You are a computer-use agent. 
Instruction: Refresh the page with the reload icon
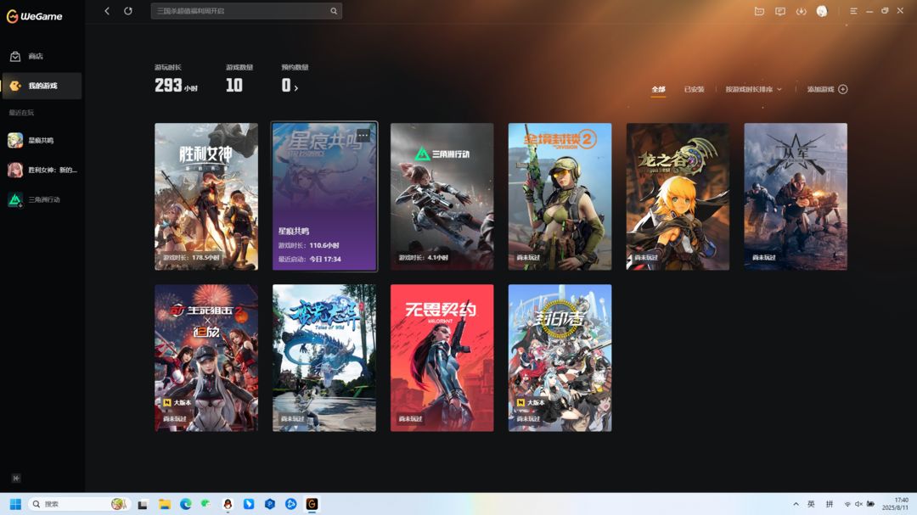coord(128,10)
